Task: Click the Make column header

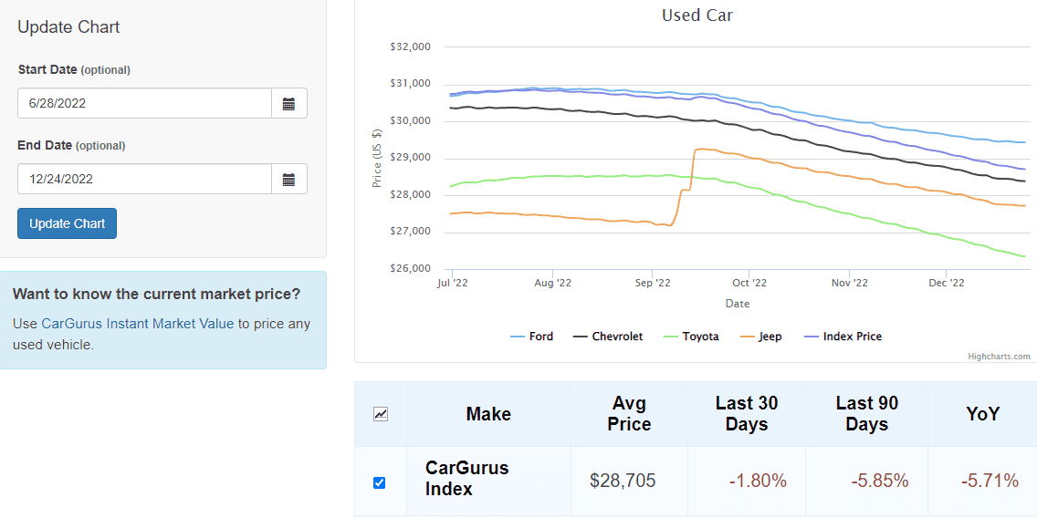Action: [x=488, y=414]
